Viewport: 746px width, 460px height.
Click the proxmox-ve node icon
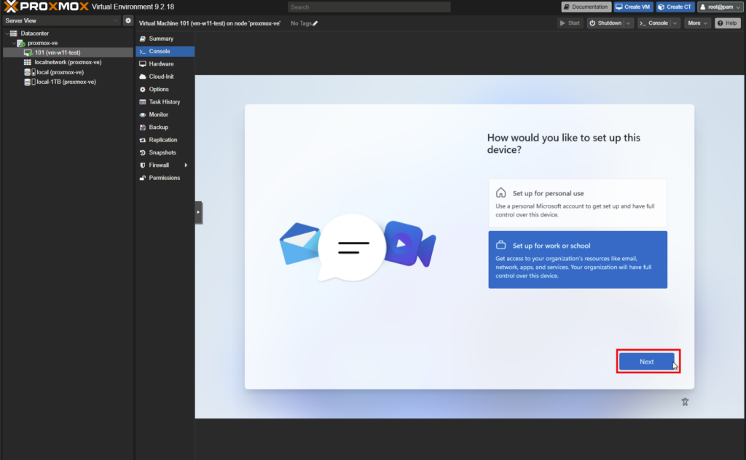point(21,43)
